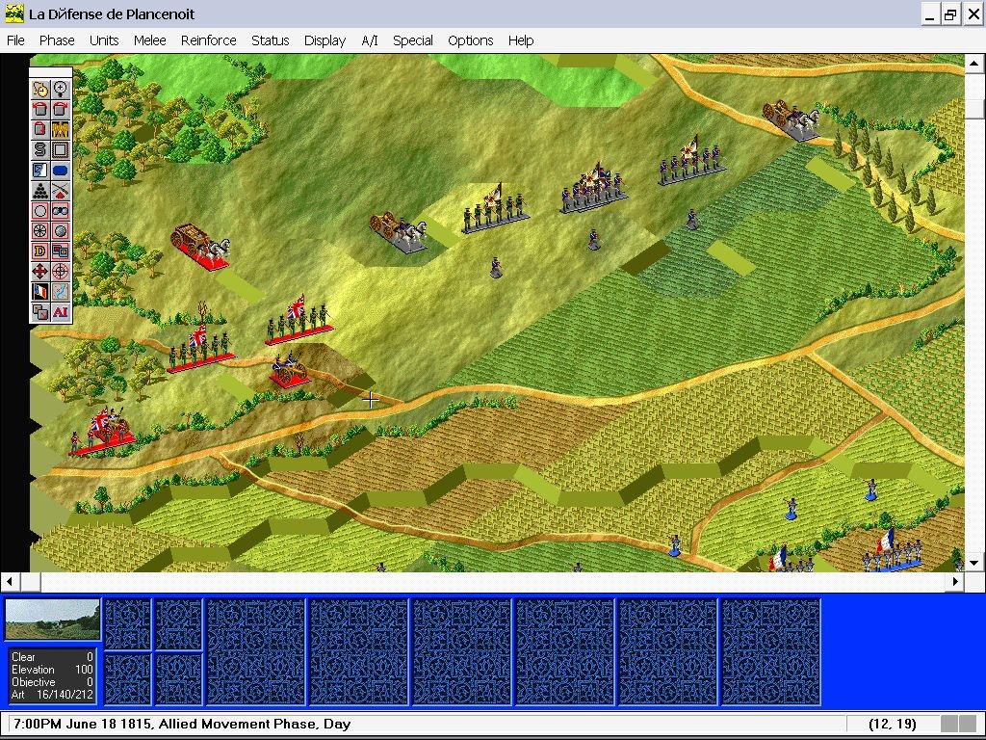This screenshot has height=740, width=986.
Task: Click the small map toolbar icon
Action: click(61, 291)
